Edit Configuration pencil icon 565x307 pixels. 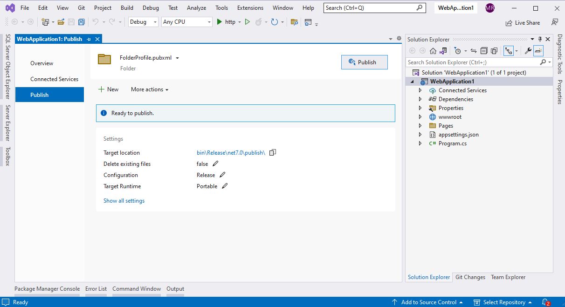point(222,175)
